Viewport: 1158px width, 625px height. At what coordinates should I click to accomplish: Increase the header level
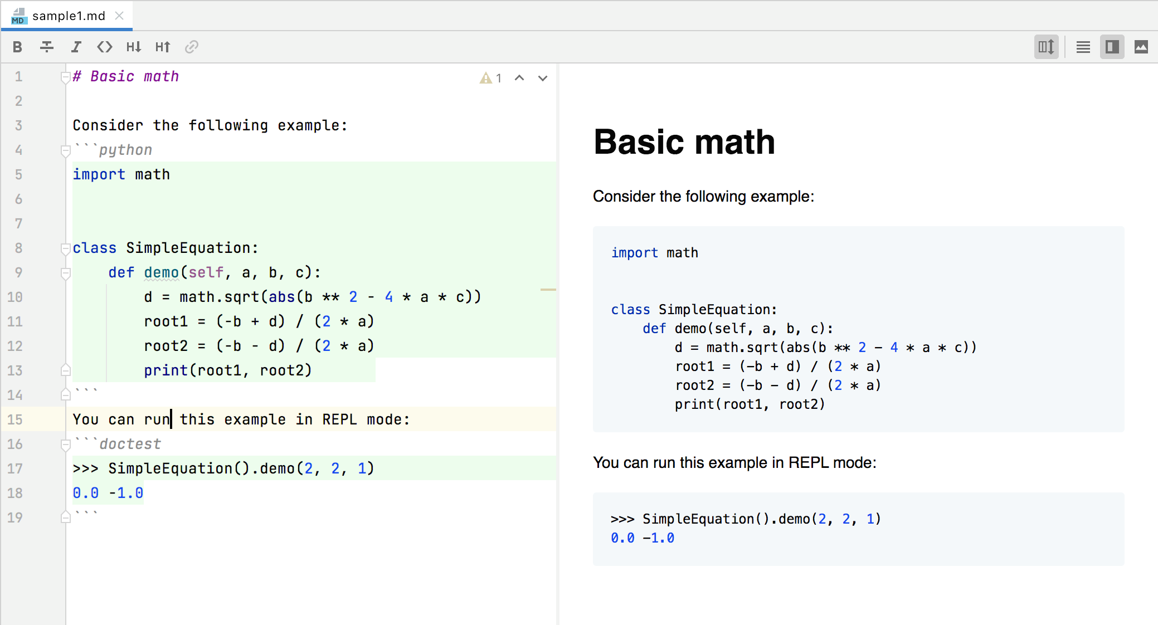(163, 47)
